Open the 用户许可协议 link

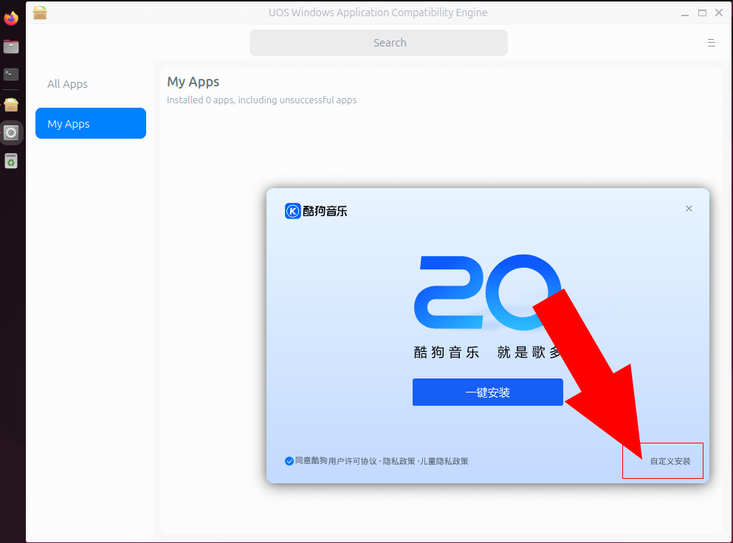tap(352, 461)
